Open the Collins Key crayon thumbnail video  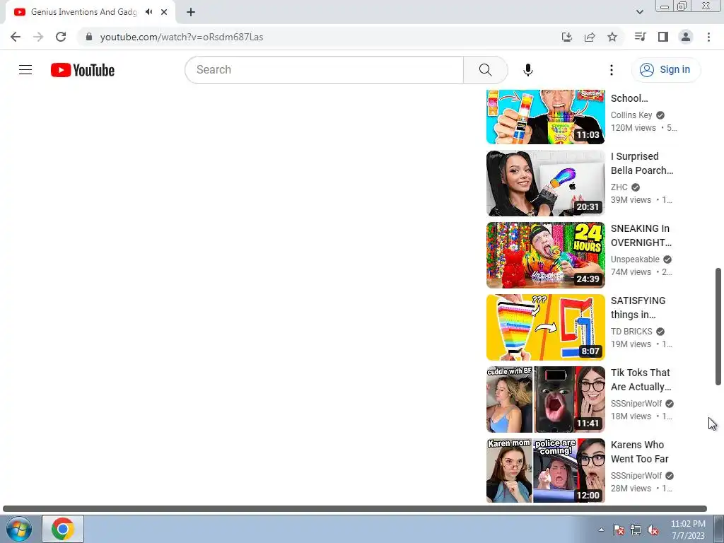[x=545, y=117]
